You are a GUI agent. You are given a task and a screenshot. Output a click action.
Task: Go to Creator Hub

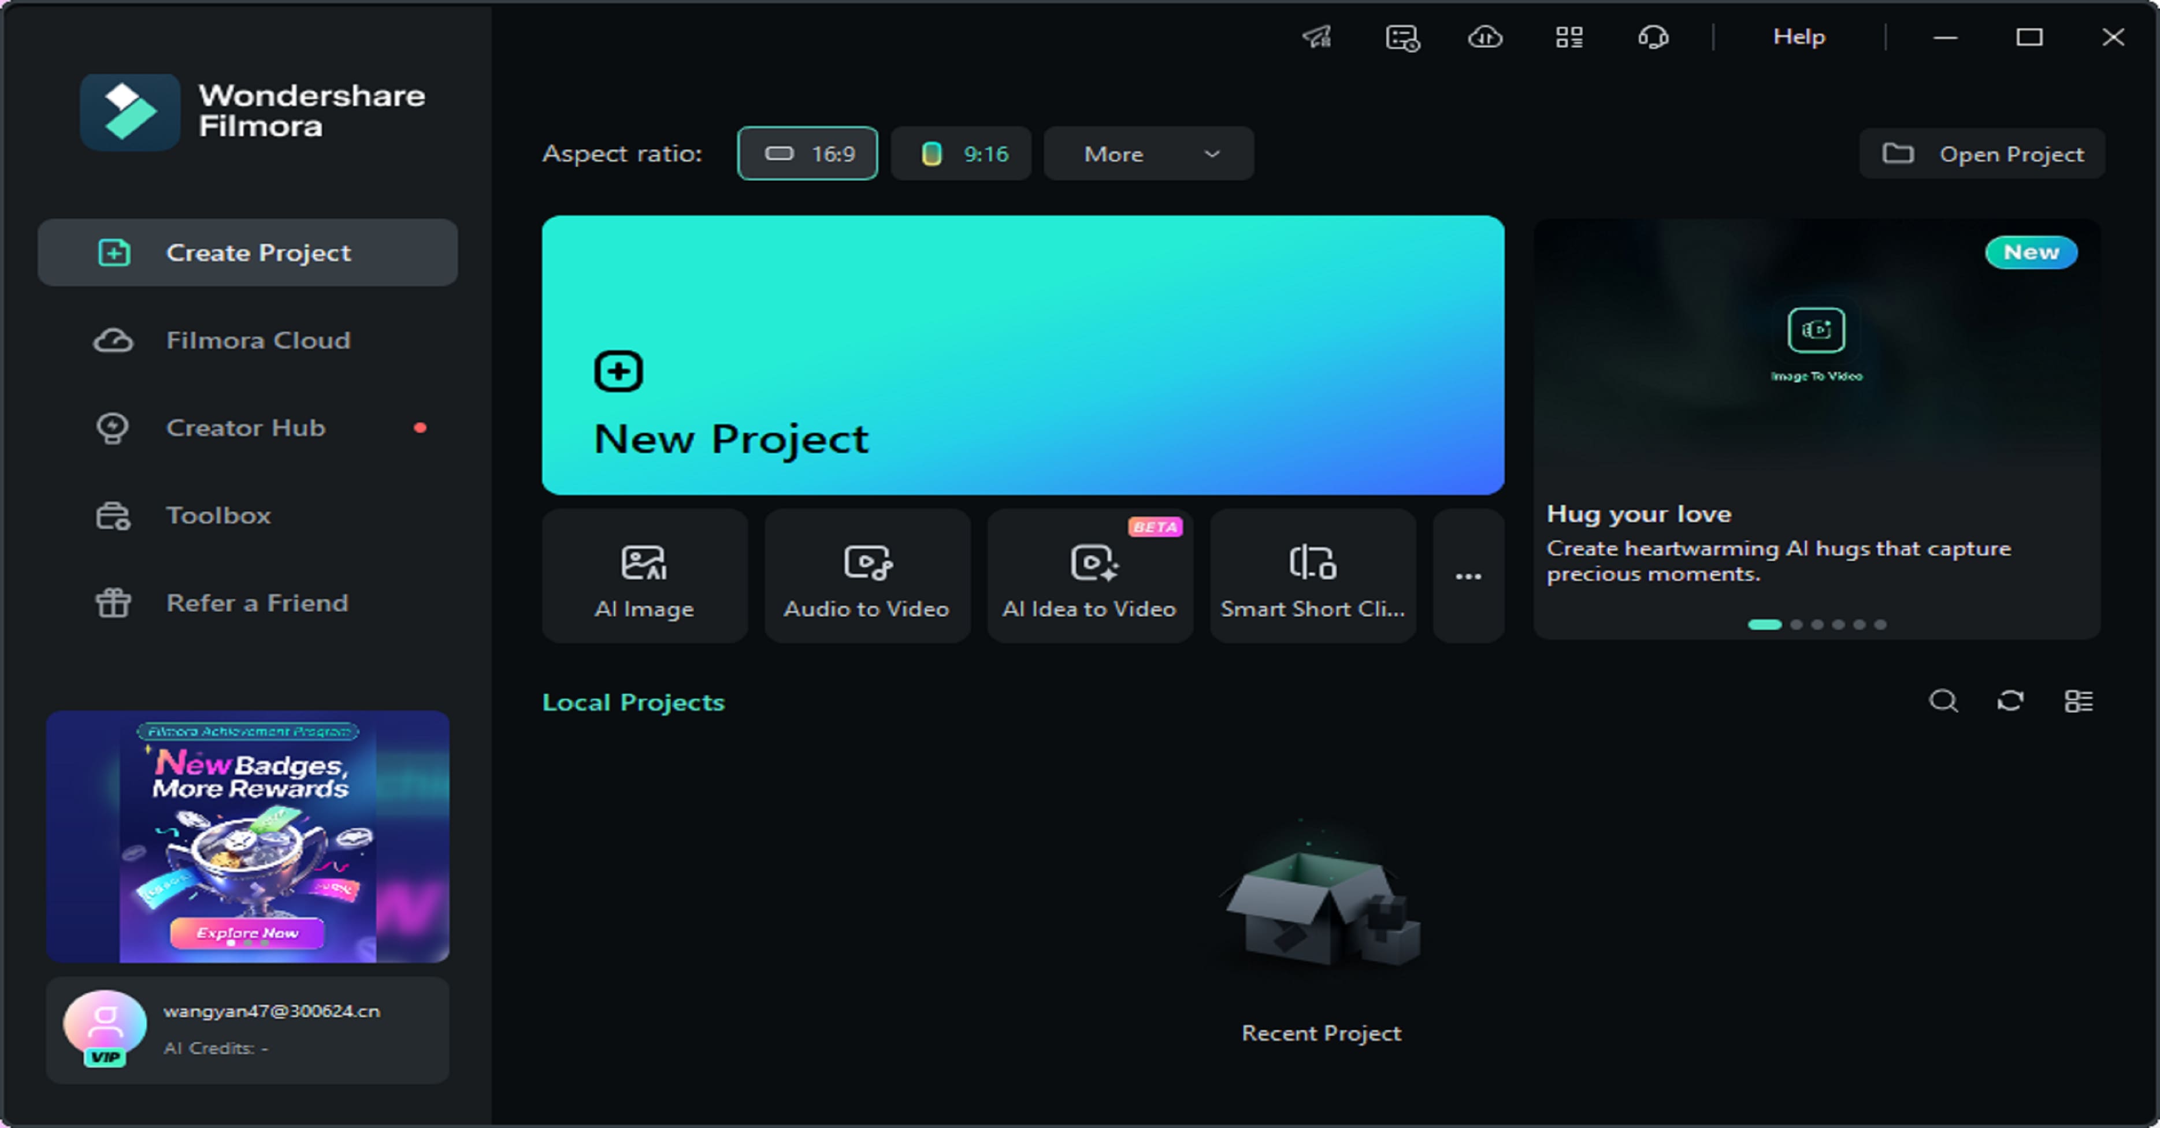[x=247, y=427]
